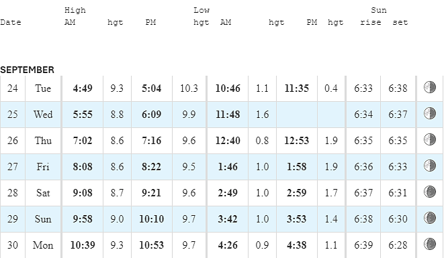Click the moon phase icon for Thursday 26
The width and height of the screenshot is (444, 258).
pos(430,139)
